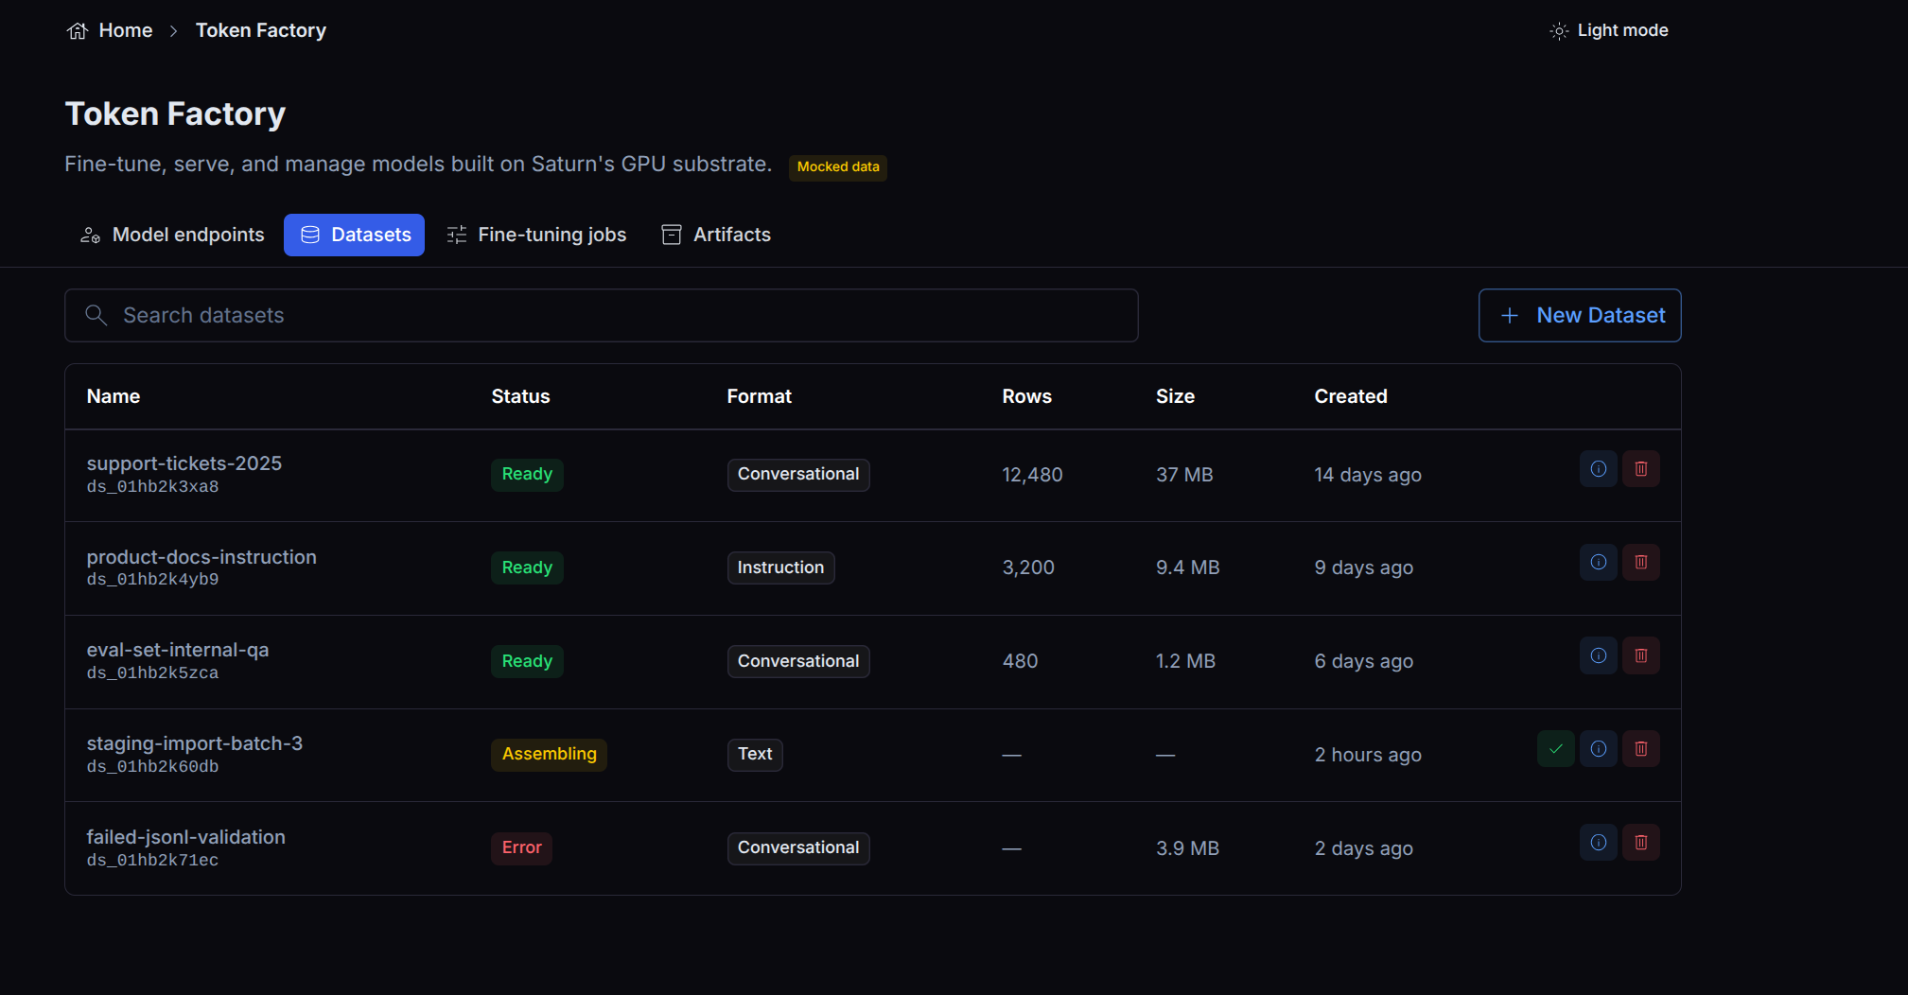Click the green checkmark for staging-import-batch-3
This screenshot has width=1908, height=995.
click(1555, 749)
